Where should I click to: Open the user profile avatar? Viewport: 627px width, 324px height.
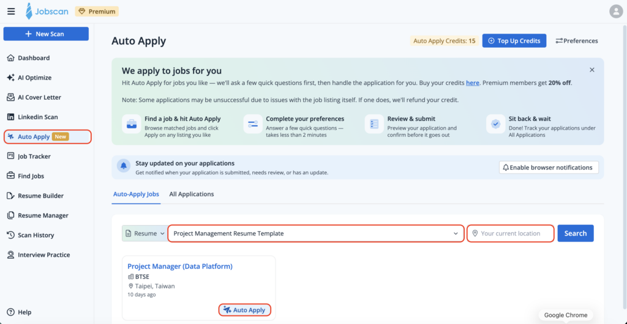[x=616, y=12]
